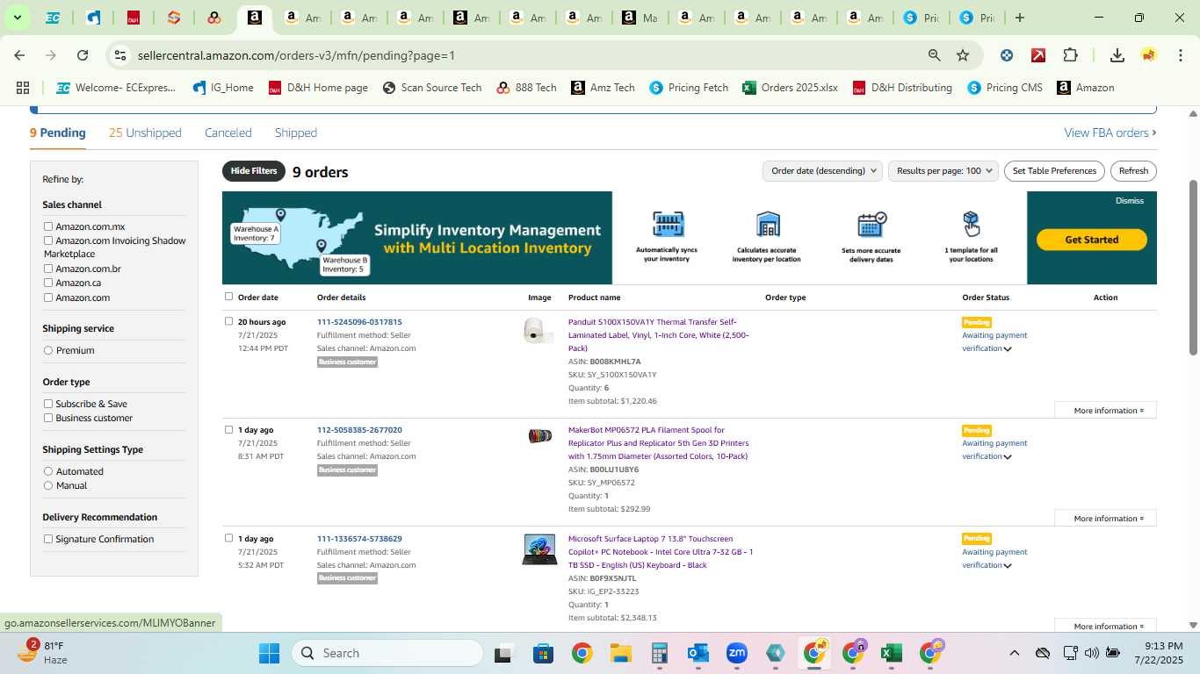Open the browser extensions puzzle icon

tap(1070, 55)
